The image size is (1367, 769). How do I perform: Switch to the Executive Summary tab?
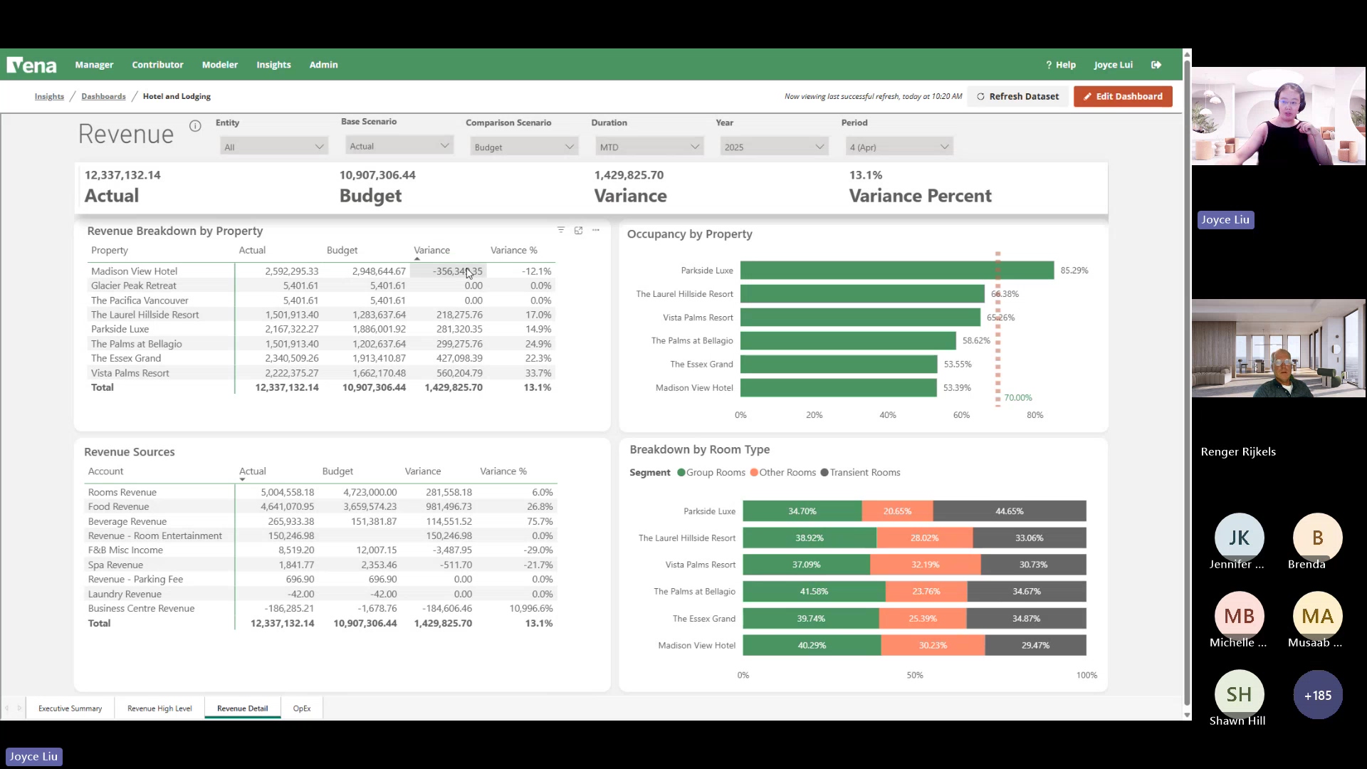point(69,708)
